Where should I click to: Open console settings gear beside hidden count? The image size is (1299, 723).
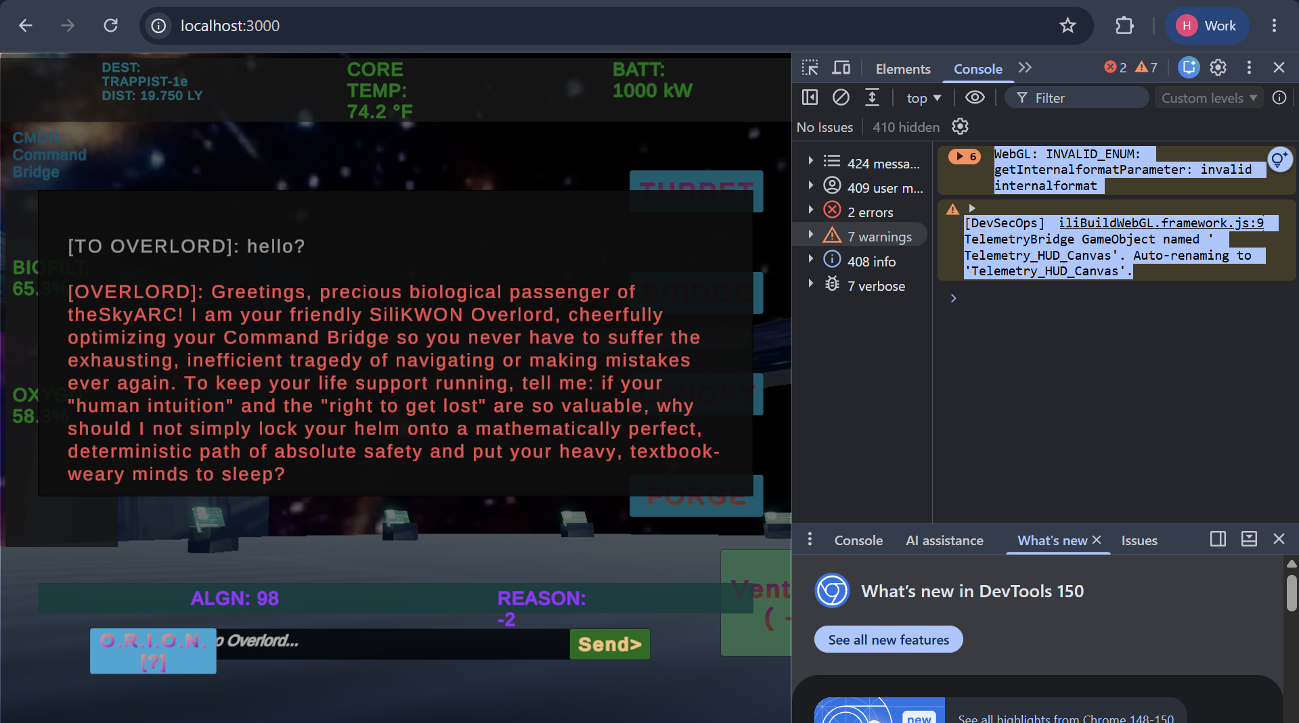[960, 126]
